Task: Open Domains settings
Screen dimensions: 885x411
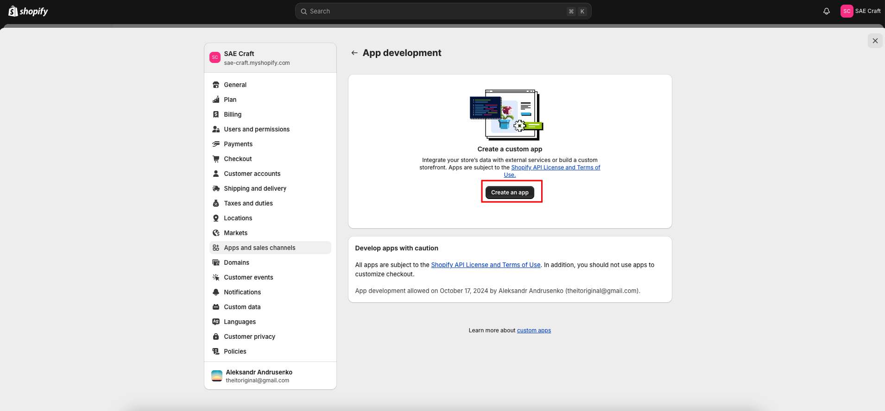Action: click(270, 262)
